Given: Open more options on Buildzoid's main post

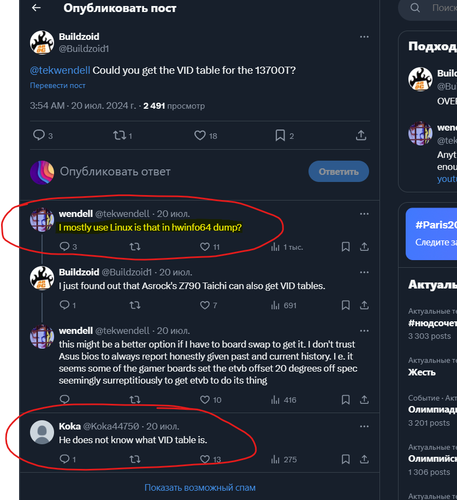Looking at the screenshot, I should point(364,37).
